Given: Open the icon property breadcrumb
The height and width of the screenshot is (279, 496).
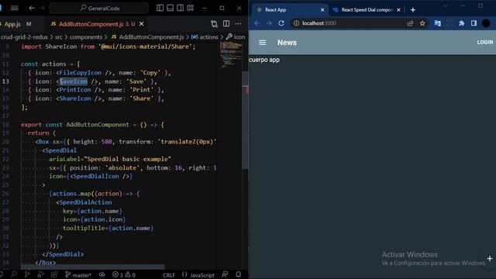Looking at the screenshot, I should click(236, 37).
